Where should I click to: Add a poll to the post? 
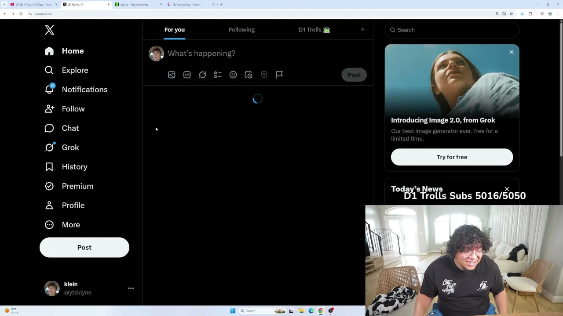[218, 75]
